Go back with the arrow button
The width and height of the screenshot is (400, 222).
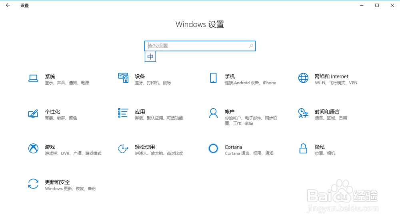[x=8, y=5]
